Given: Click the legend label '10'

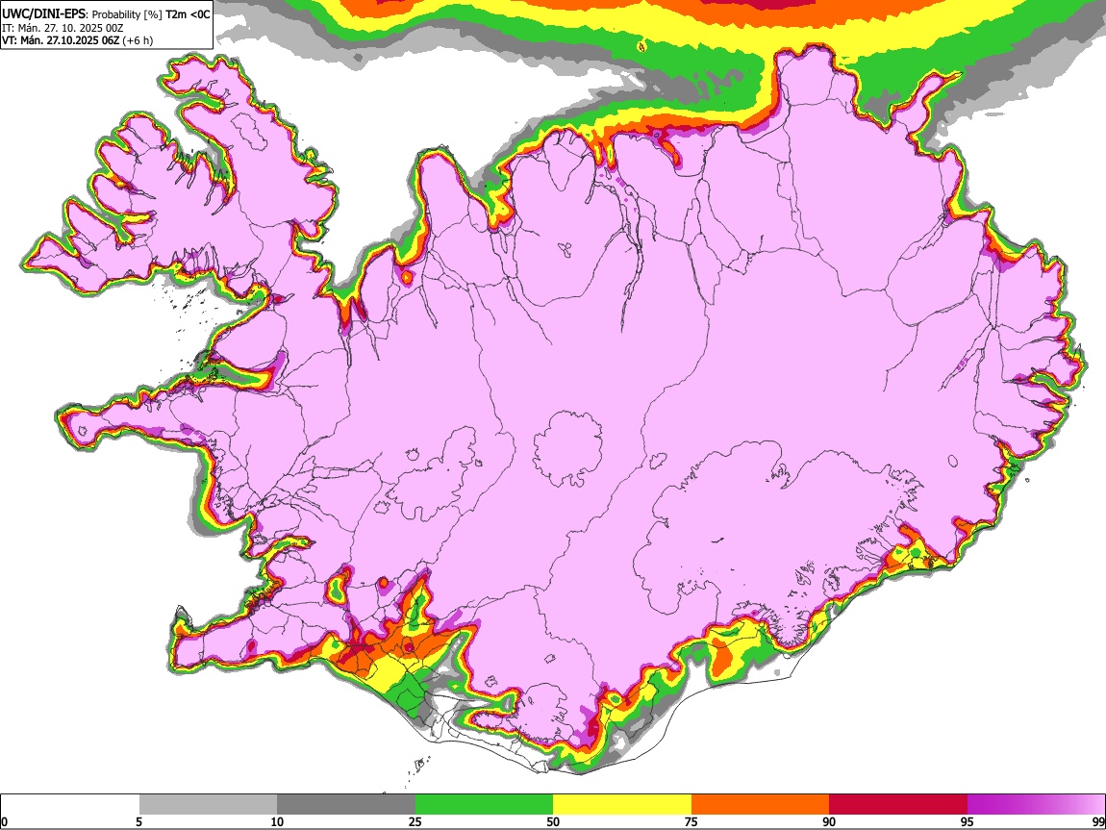Looking at the screenshot, I should tap(277, 822).
